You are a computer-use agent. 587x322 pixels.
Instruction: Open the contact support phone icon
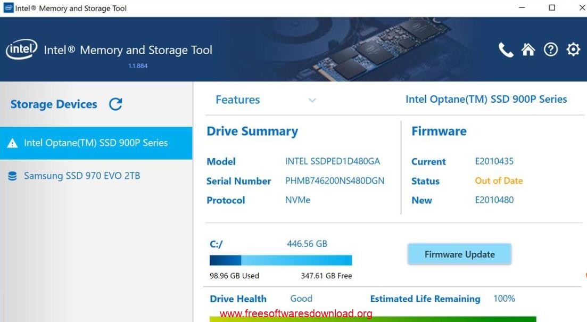[506, 49]
